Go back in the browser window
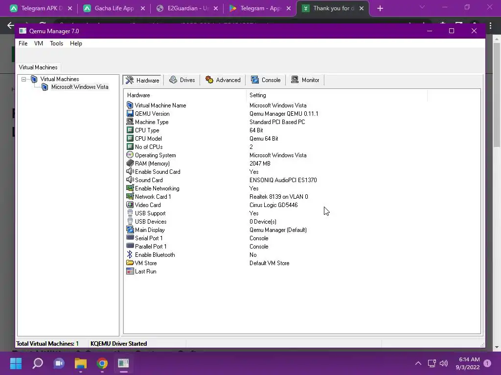The image size is (501, 375). pos(11,25)
